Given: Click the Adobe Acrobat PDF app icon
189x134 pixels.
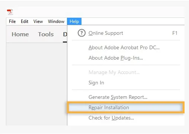Looking at the screenshot, I should 10,12.
